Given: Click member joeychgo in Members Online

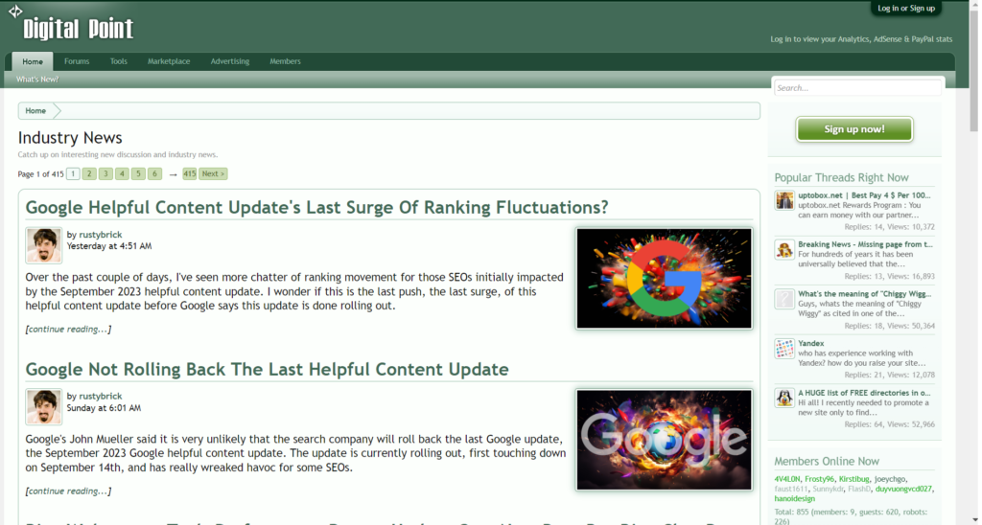Looking at the screenshot, I should [890, 479].
